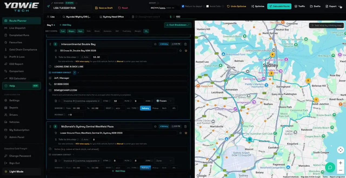Grab the drag handle for stop 2
The width and height of the screenshot is (346, 178).
click(x=50, y=44)
